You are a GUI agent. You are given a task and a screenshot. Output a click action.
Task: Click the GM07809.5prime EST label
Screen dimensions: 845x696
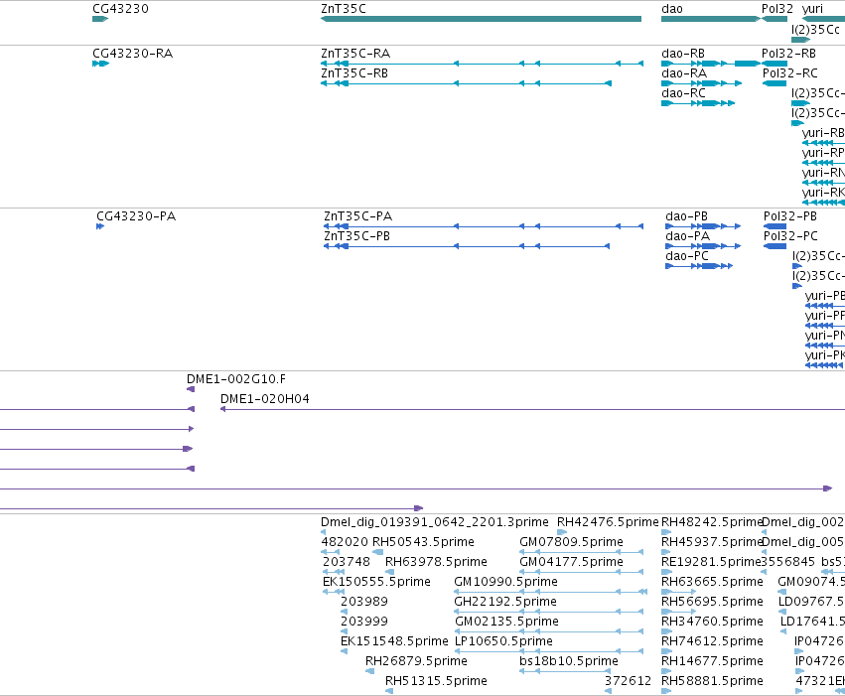[571, 542]
